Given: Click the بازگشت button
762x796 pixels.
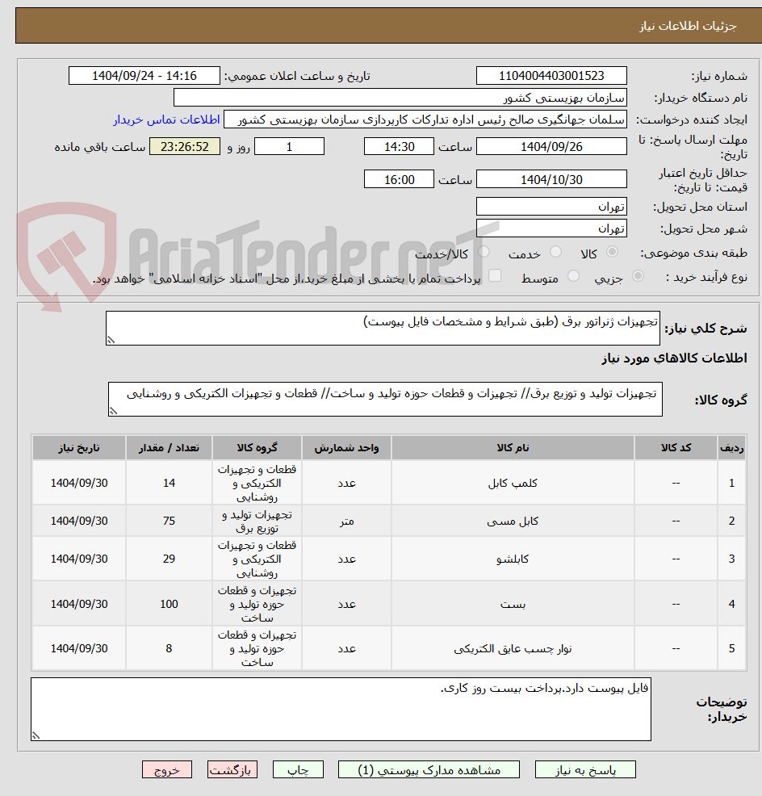Looking at the screenshot, I should (232, 769).
